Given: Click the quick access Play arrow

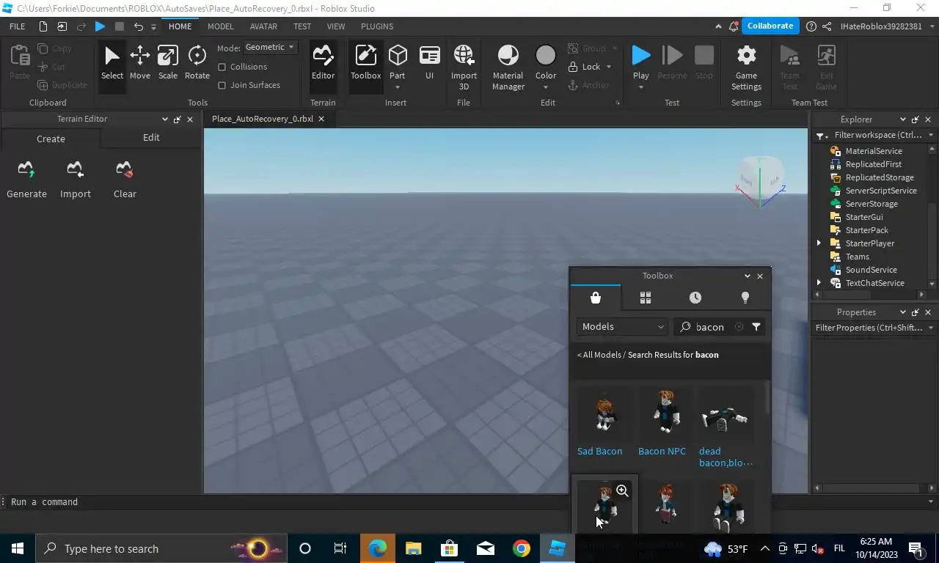Looking at the screenshot, I should pos(101,26).
